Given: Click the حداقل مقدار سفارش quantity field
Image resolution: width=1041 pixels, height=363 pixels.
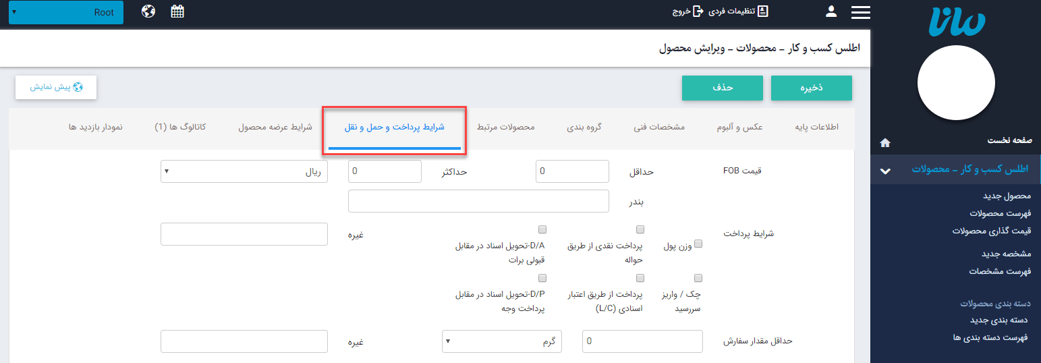Looking at the screenshot, I should pyautogui.click(x=642, y=341).
